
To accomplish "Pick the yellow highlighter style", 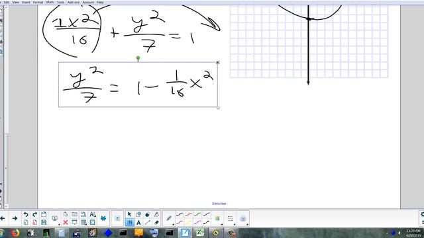I will coord(188,222).
